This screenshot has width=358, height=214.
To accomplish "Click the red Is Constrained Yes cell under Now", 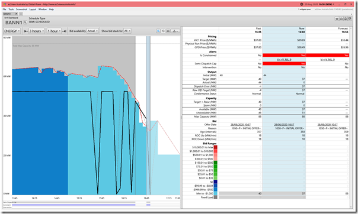I will 284,56.
